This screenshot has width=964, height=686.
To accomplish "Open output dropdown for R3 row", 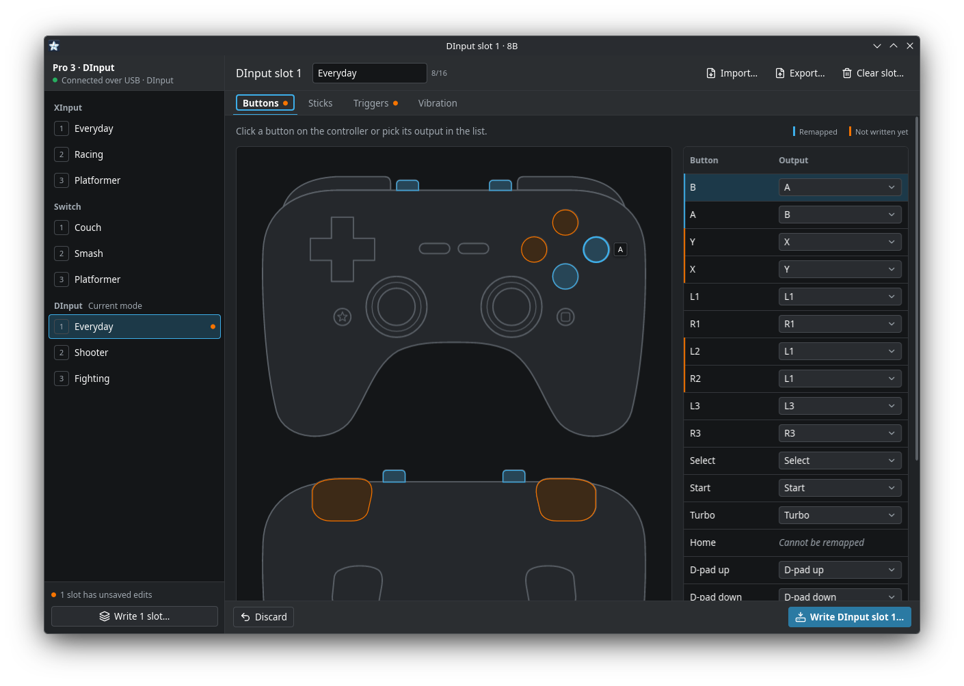I will coord(840,433).
